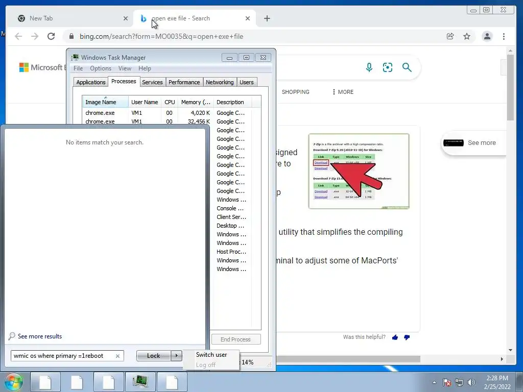
Task: Open Task Manager Options menu
Action: [101, 68]
